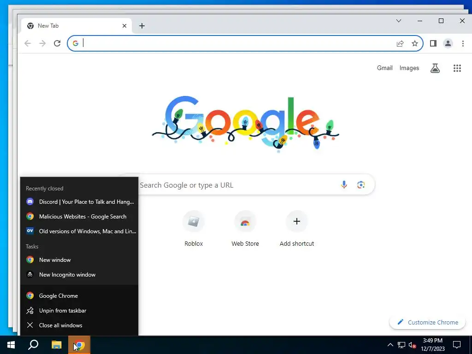Open File Explorer from the taskbar

pyautogui.click(x=56, y=345)
